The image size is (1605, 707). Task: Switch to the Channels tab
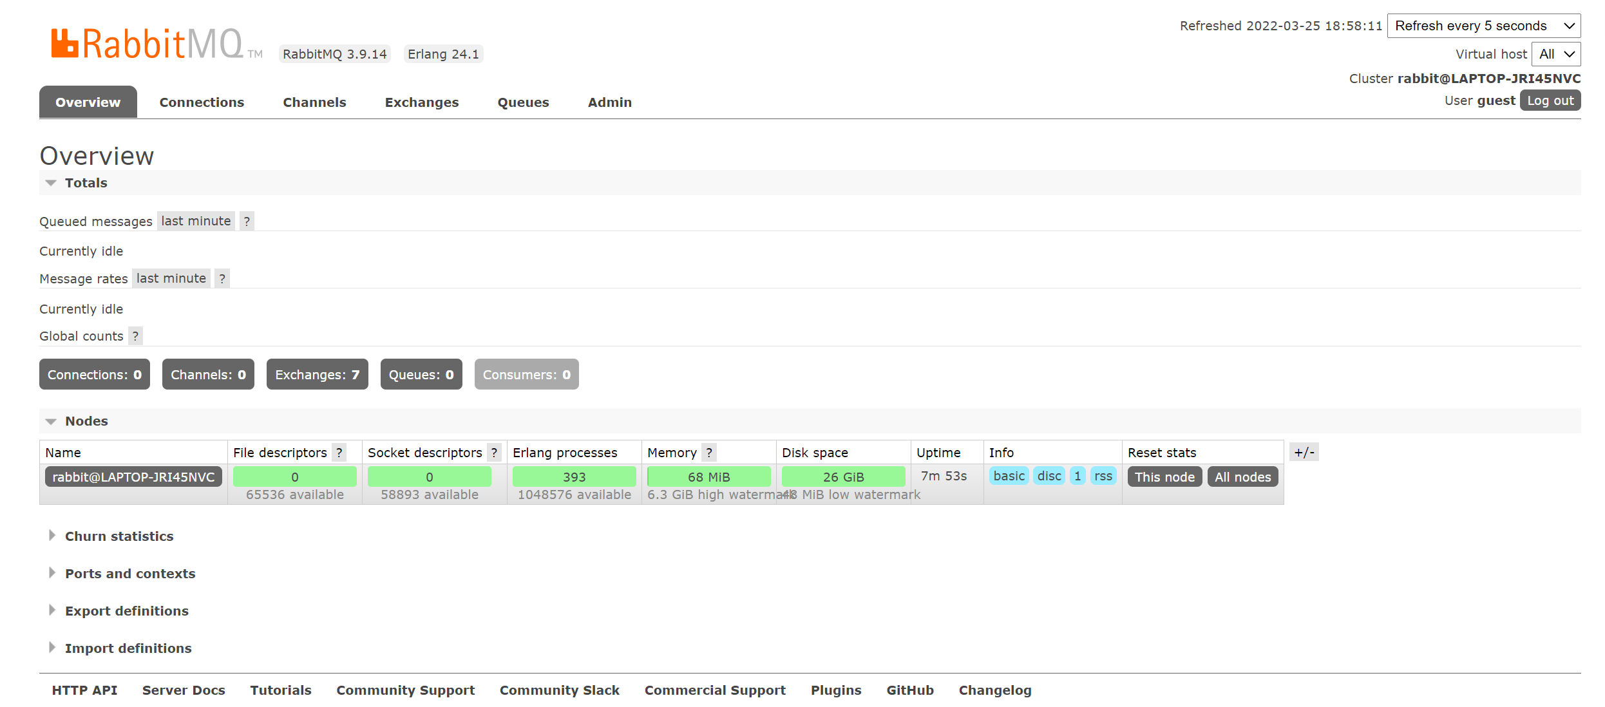tap(314, 102)
